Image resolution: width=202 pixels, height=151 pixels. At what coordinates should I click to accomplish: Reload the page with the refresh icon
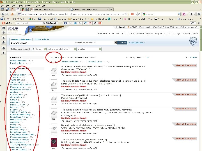coord(139,14)
